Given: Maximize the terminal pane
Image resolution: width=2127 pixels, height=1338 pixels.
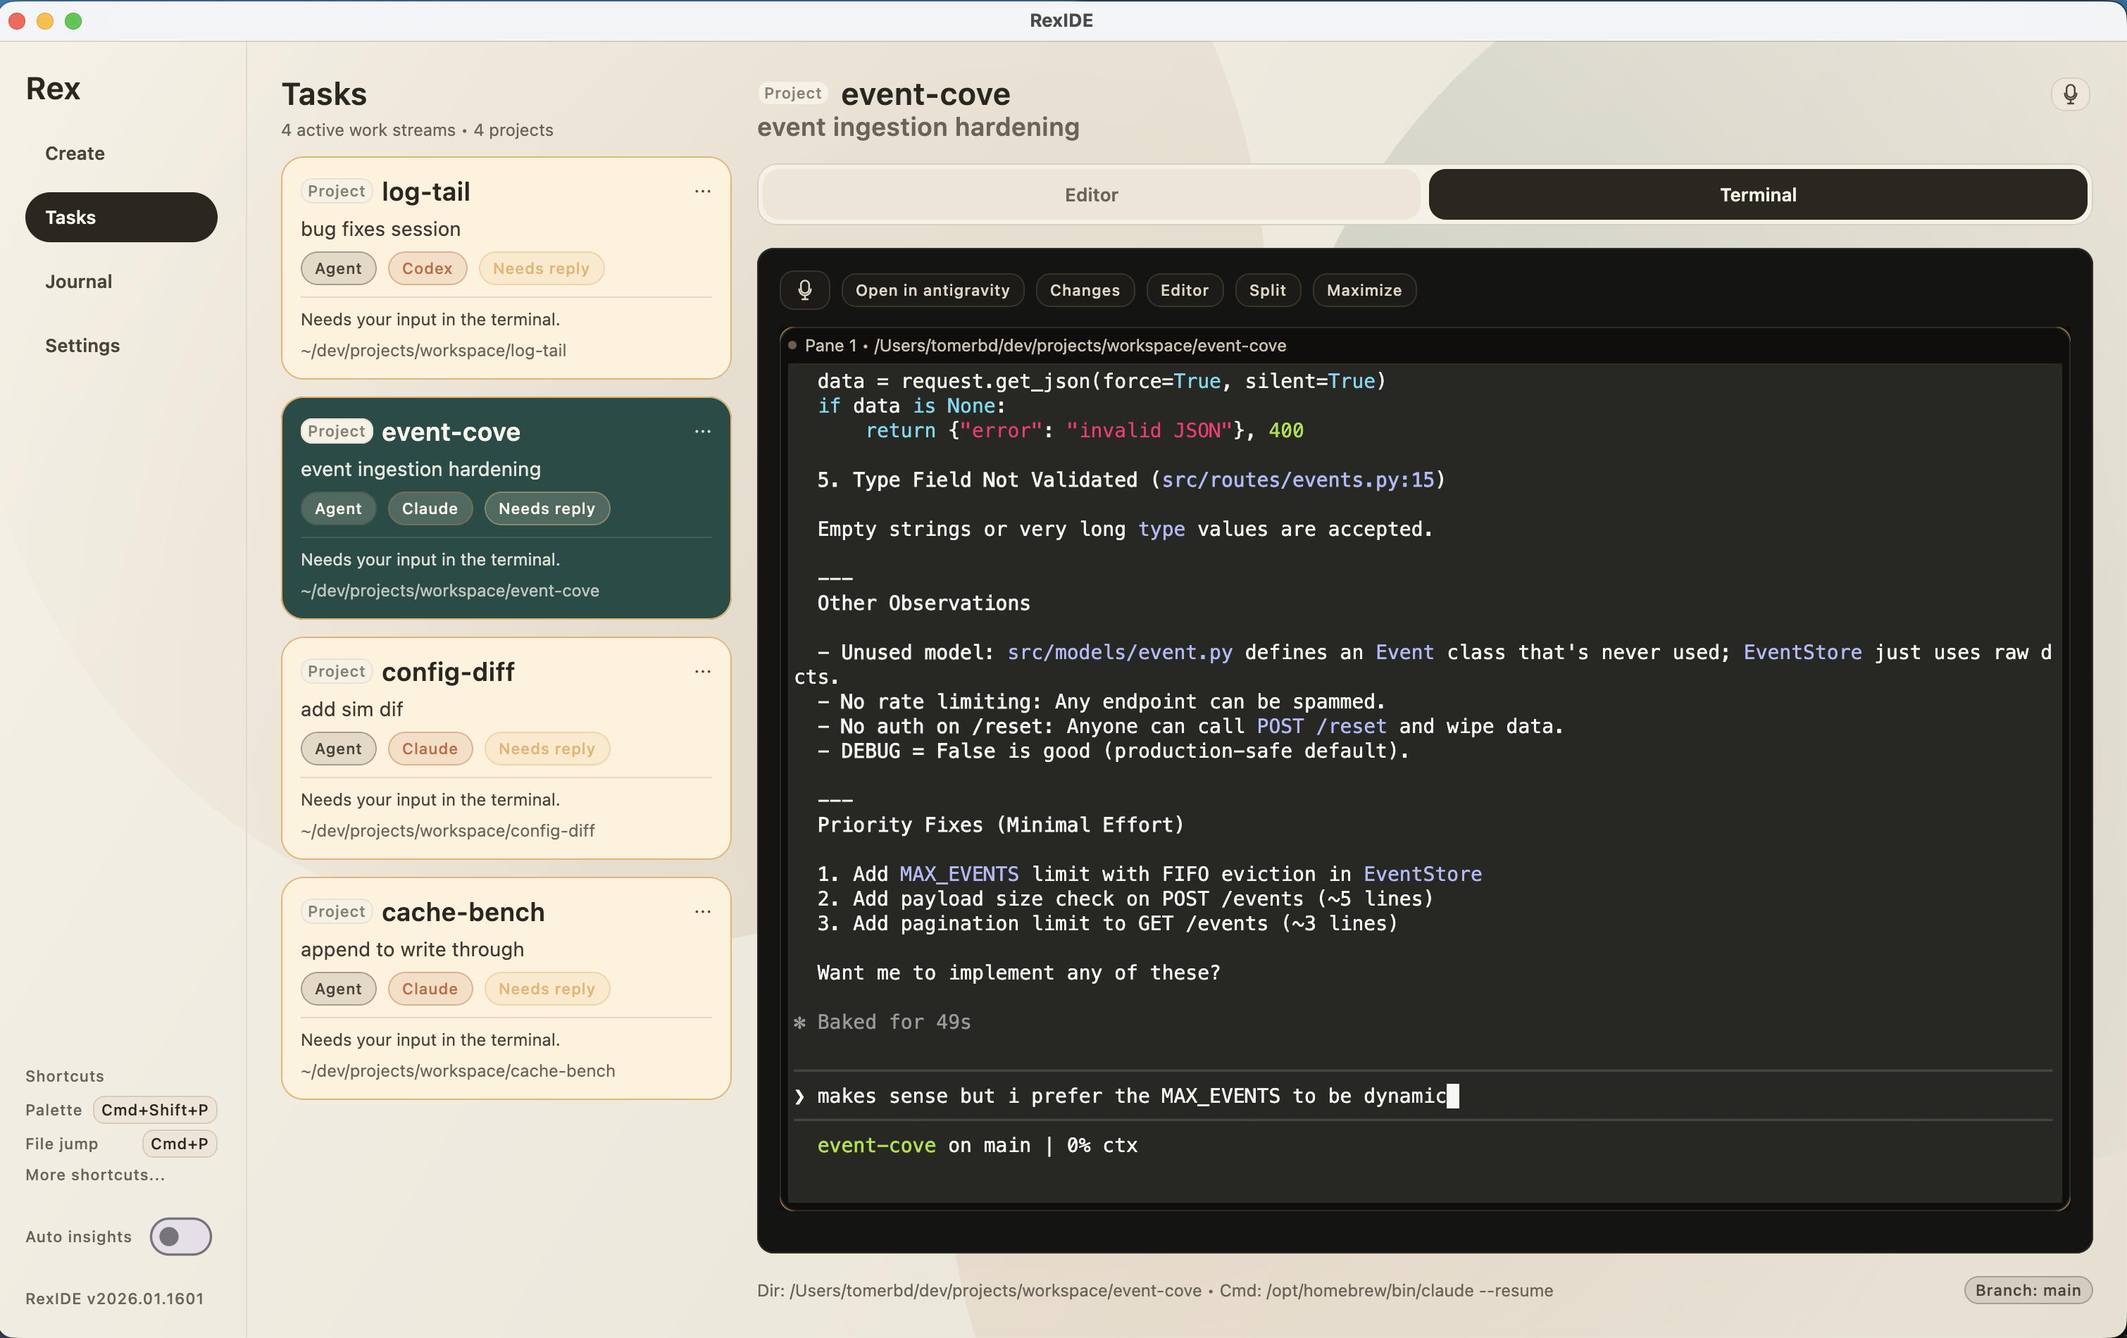Looking at the screenshot, I should 1363,289.
